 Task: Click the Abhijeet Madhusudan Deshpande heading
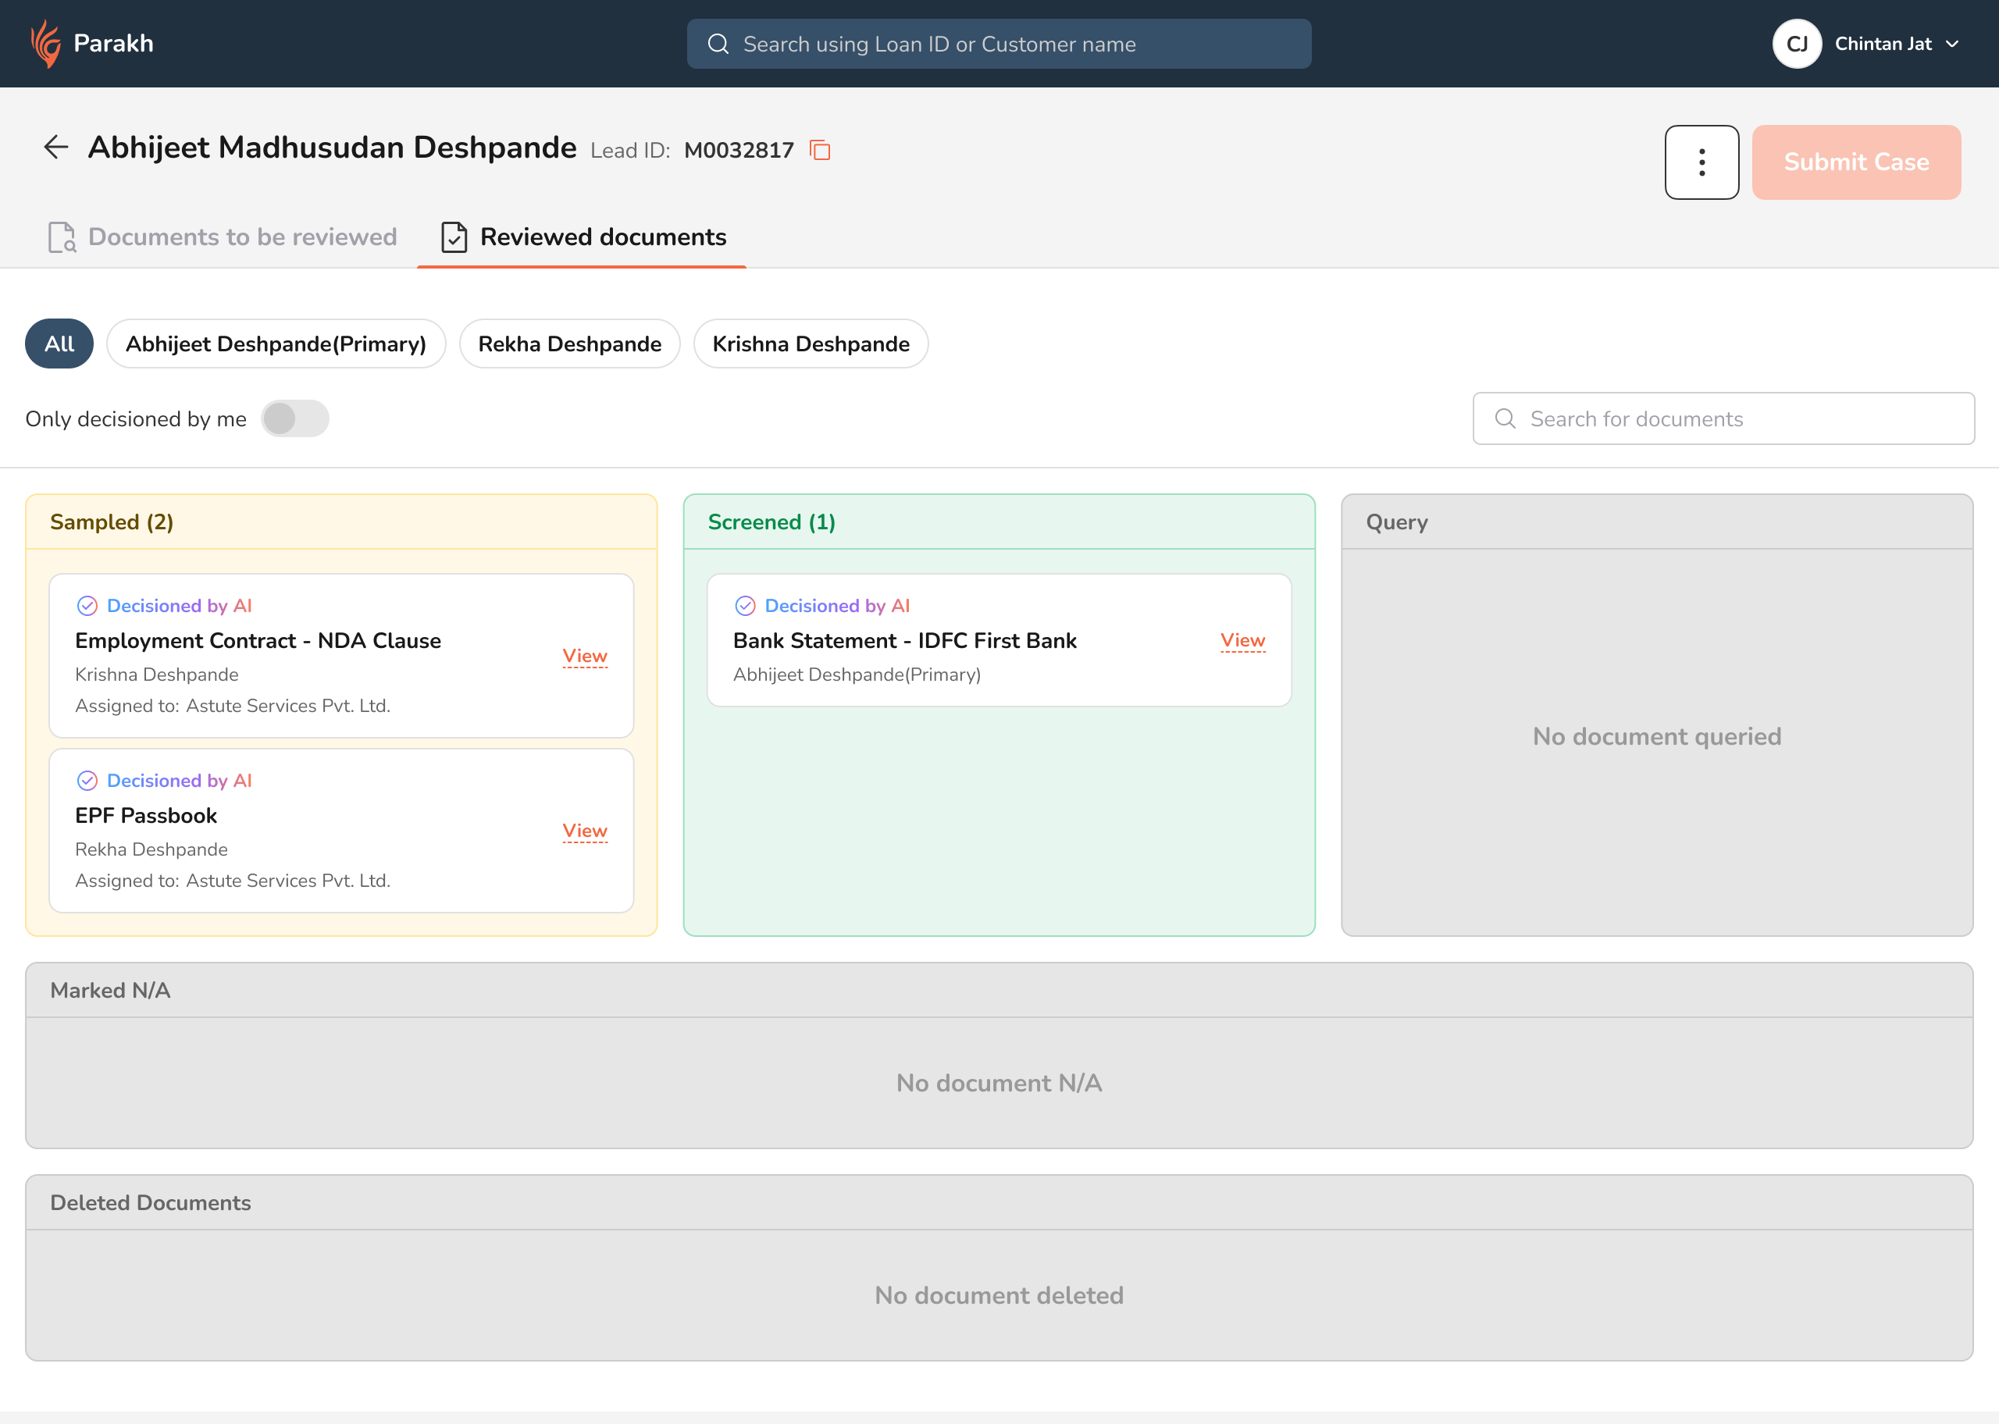(333, 148)
